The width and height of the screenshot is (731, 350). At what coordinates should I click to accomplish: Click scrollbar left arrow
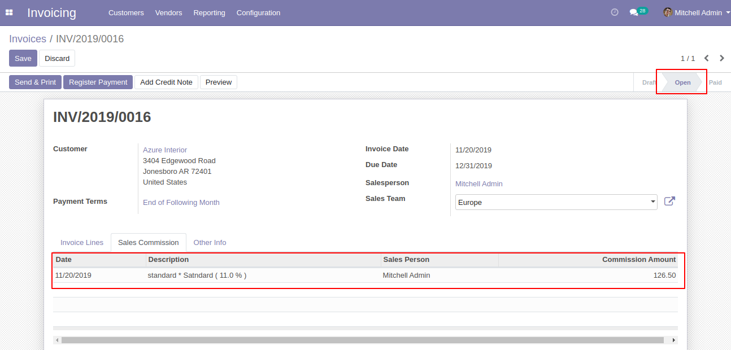click(x=57, y=340)
